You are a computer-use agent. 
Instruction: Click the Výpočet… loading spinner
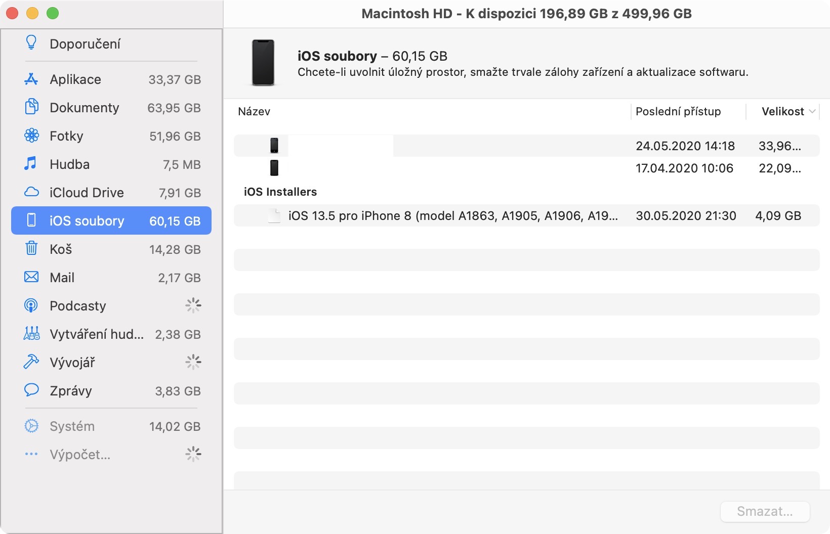point(193,454)
